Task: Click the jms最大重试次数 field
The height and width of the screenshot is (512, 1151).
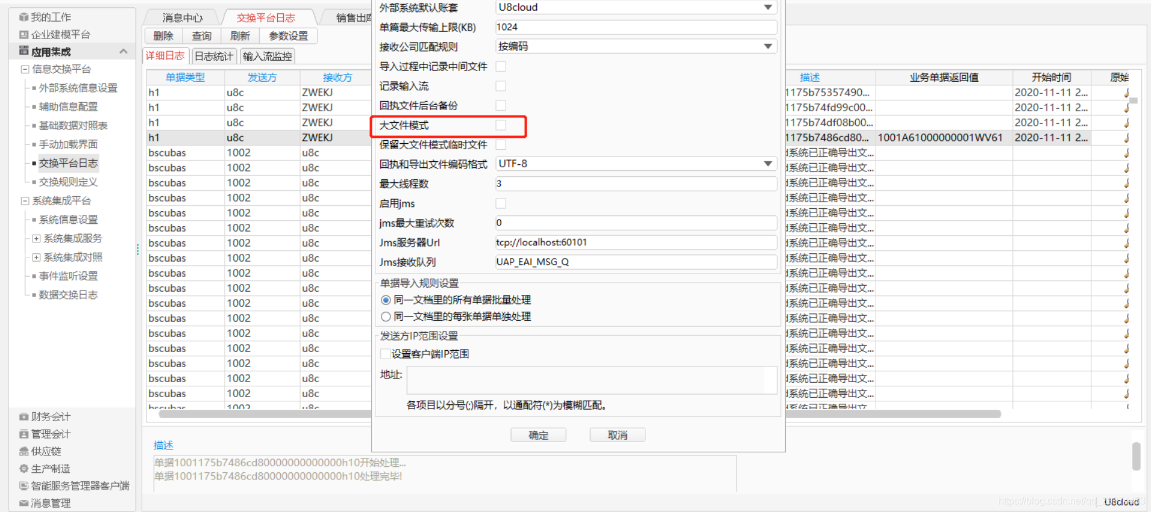Action: pyautogui.click(x=636, y=223)
